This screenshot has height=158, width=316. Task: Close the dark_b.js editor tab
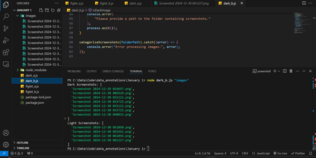(x=242, y=3)
